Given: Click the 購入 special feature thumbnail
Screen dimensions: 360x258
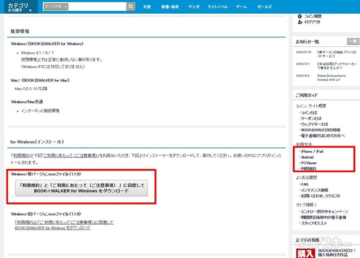Looking at the screenshot, I should click(x=305, y=253).
